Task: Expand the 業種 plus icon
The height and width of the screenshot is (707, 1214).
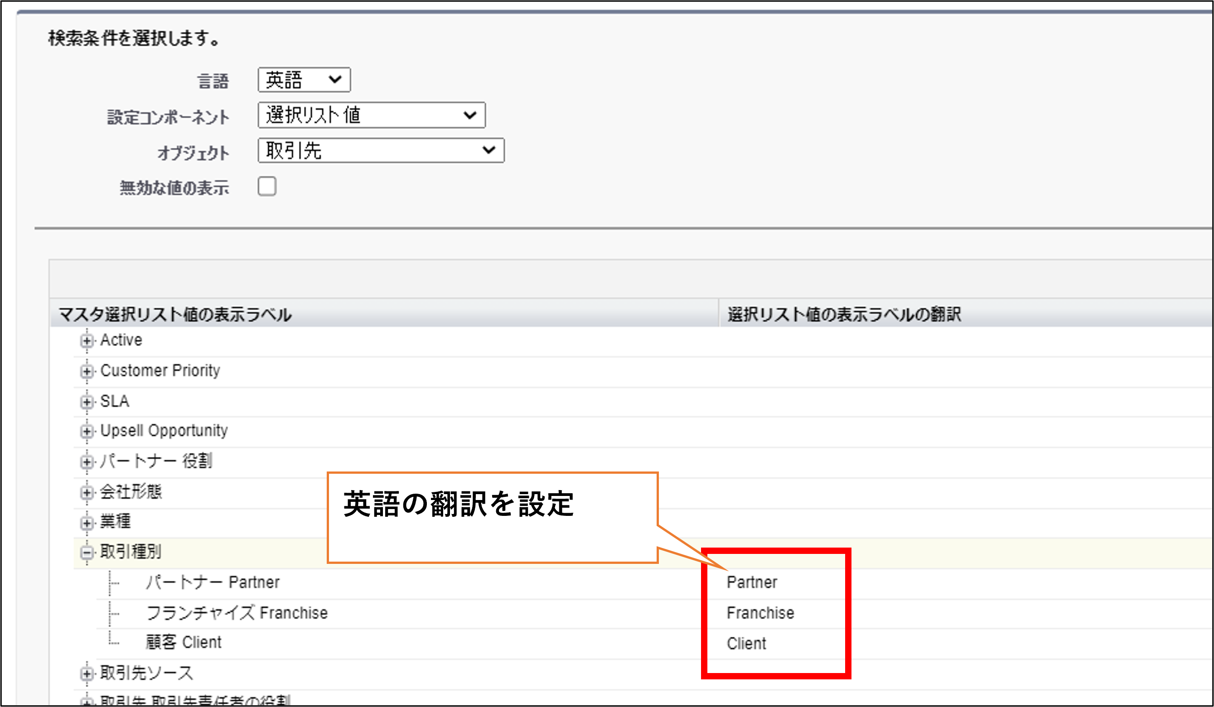Action: 87,523
